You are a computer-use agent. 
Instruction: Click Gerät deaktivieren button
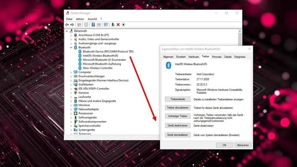click(x=178, y=125)
